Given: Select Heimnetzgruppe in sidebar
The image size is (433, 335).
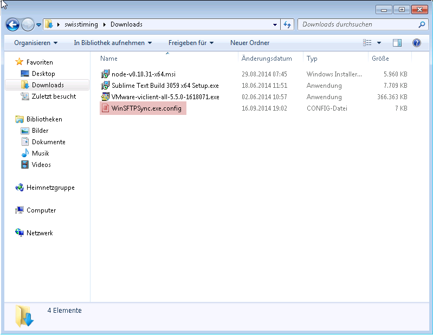Looking at the screenshot, I should click(x=50, y=188).
